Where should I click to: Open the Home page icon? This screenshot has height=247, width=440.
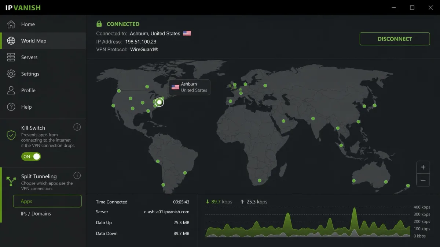(11, 24)
